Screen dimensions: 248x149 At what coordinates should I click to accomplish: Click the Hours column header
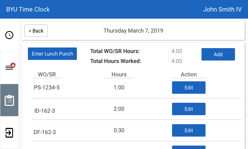[x=119, y=74]
